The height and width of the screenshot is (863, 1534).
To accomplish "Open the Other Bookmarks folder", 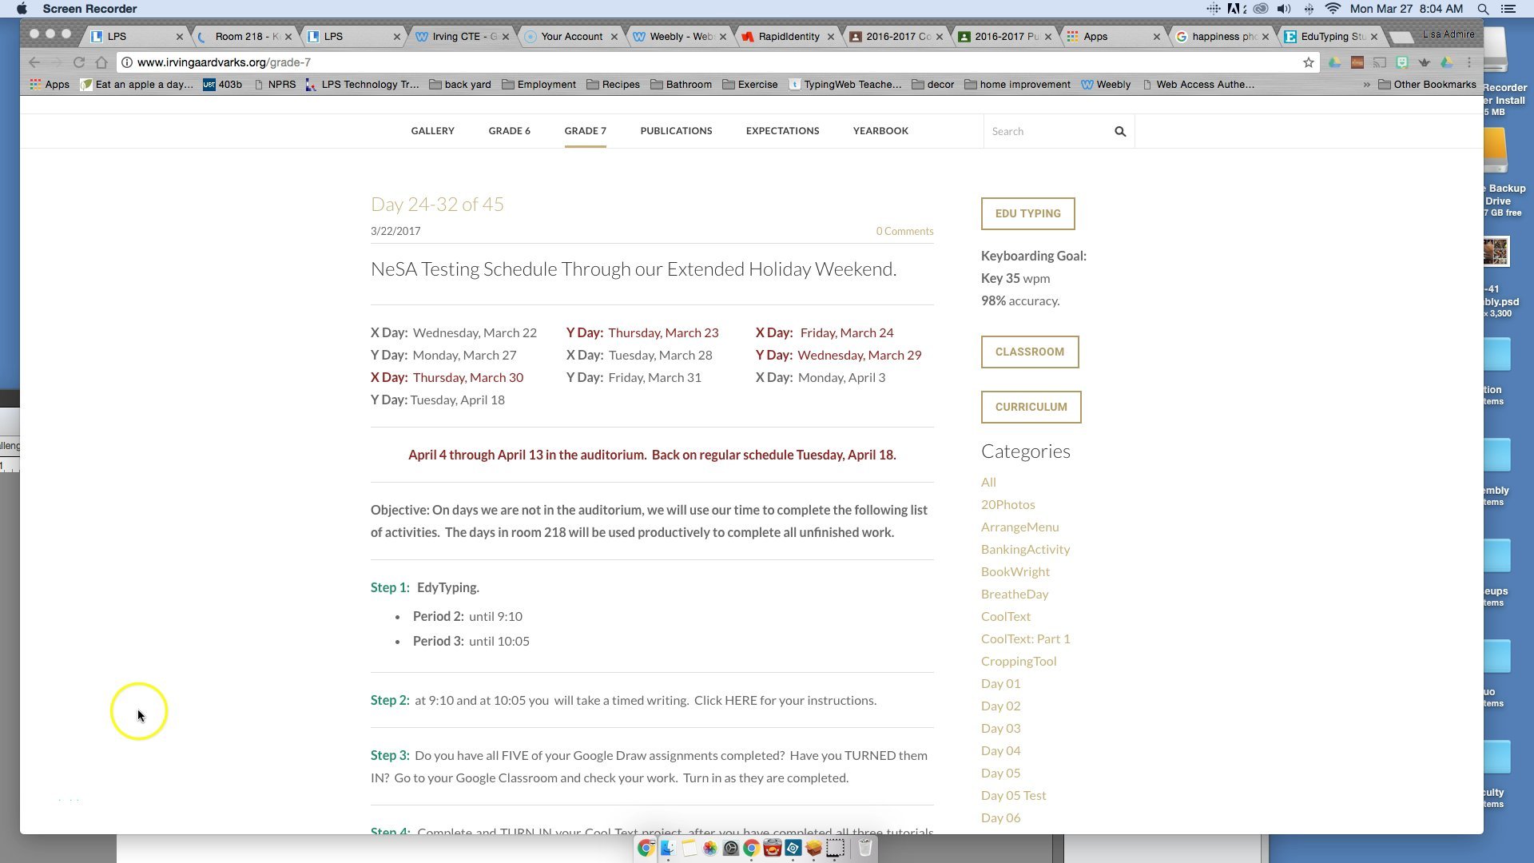I will click(1427, 85).
